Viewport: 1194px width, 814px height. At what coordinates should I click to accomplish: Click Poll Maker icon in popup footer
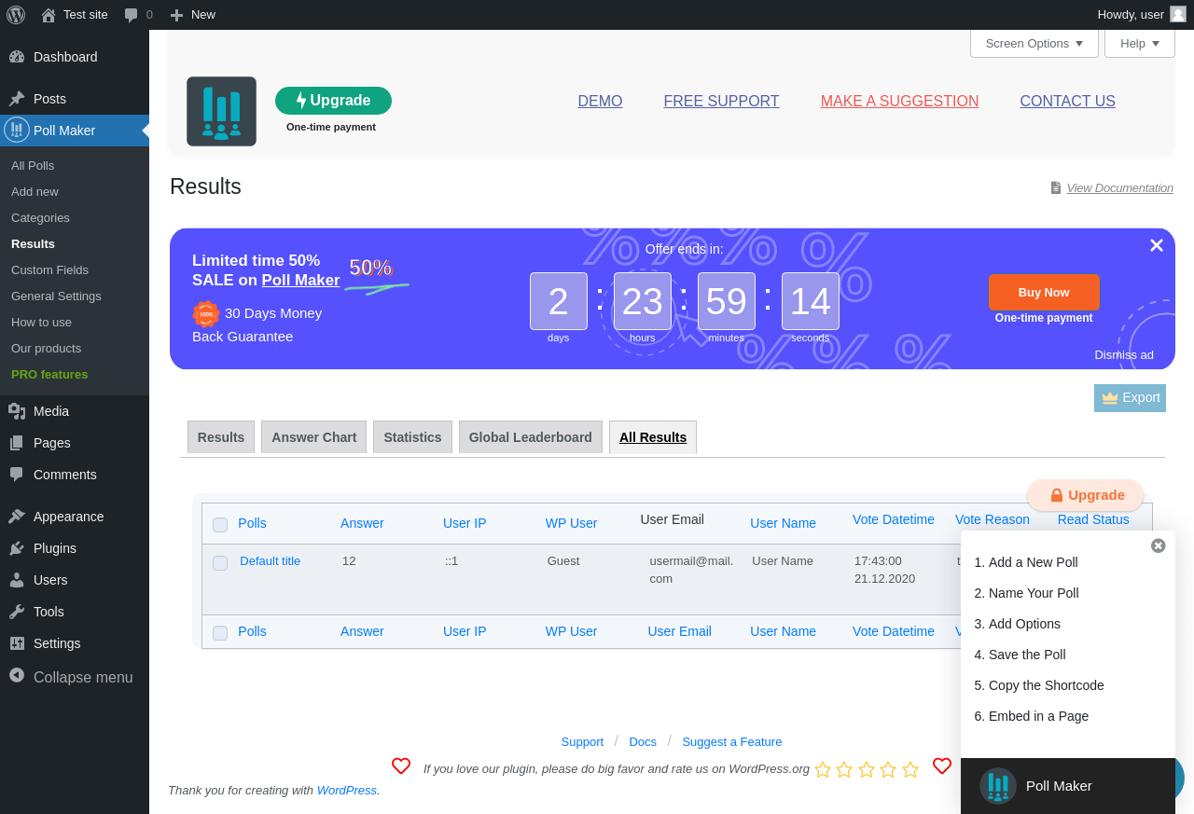coord(998,786)
